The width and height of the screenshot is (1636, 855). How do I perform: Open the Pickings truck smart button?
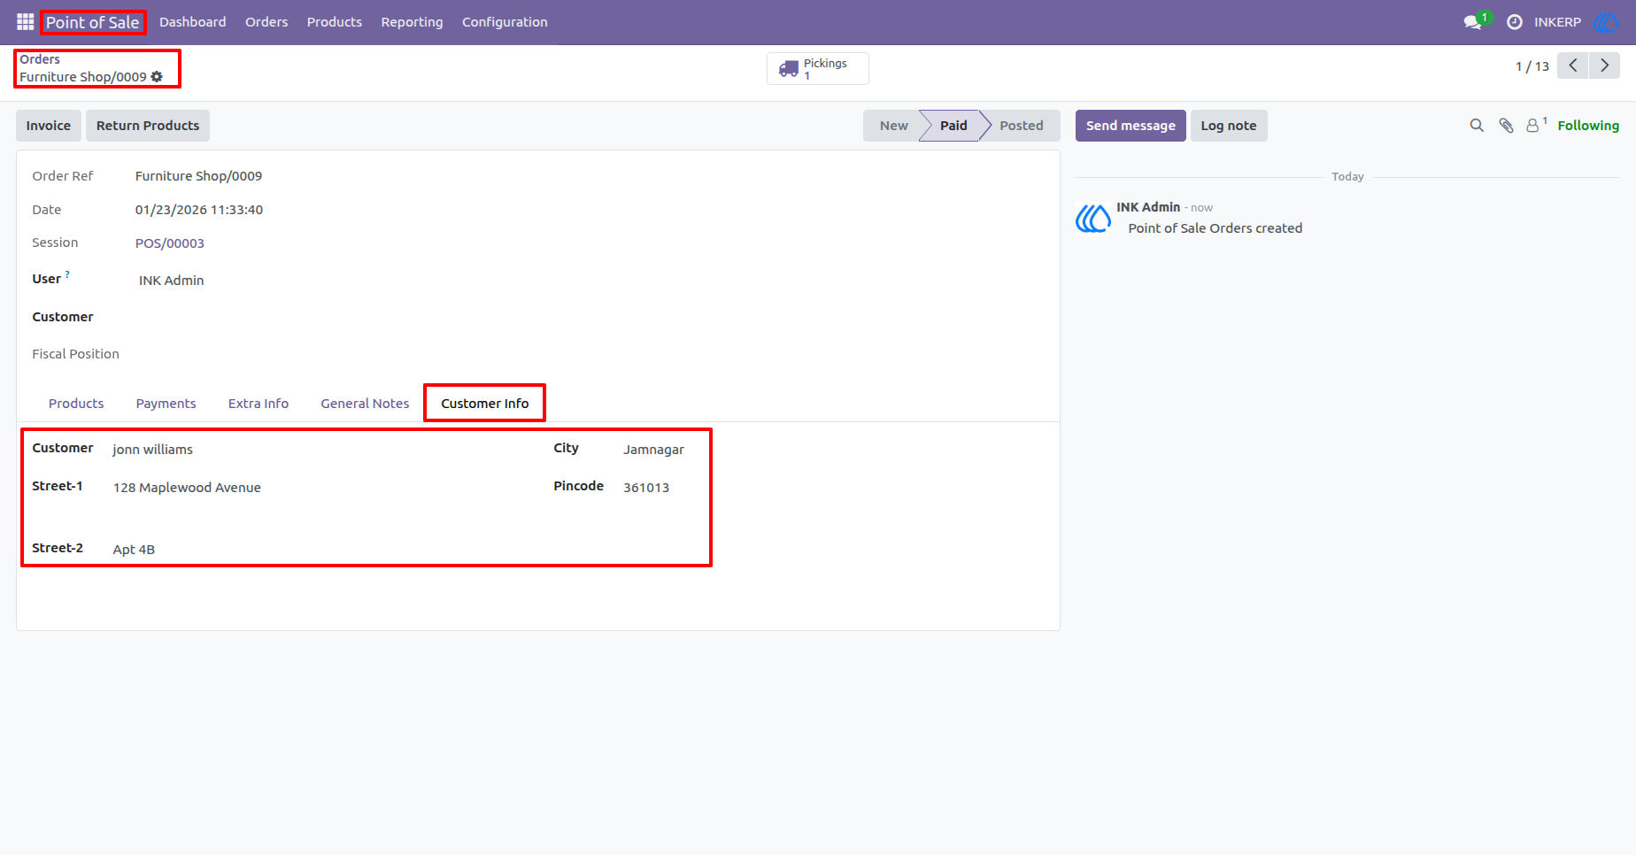pos(818,68)
